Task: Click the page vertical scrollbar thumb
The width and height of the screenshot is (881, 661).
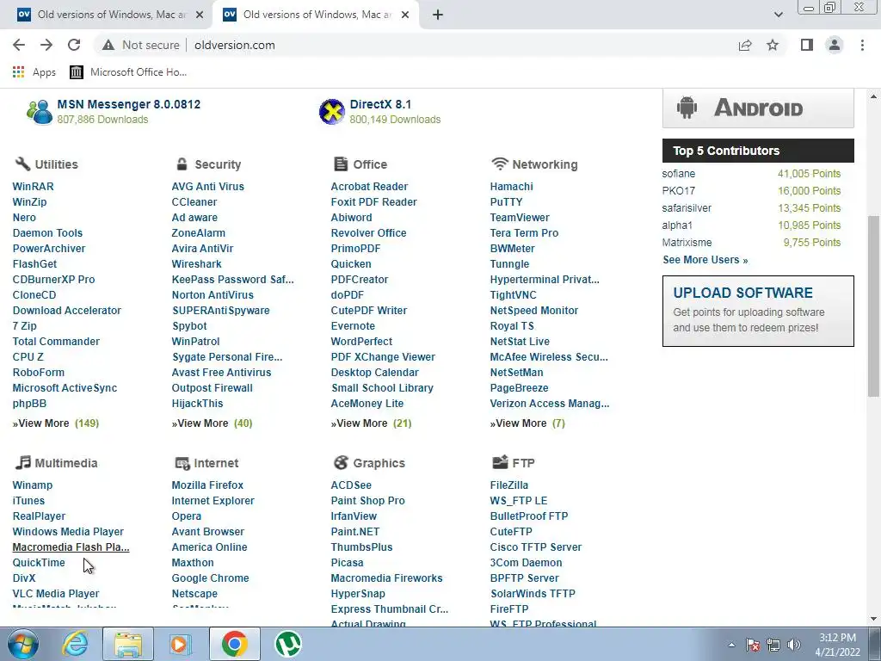Action: (874, 306)
